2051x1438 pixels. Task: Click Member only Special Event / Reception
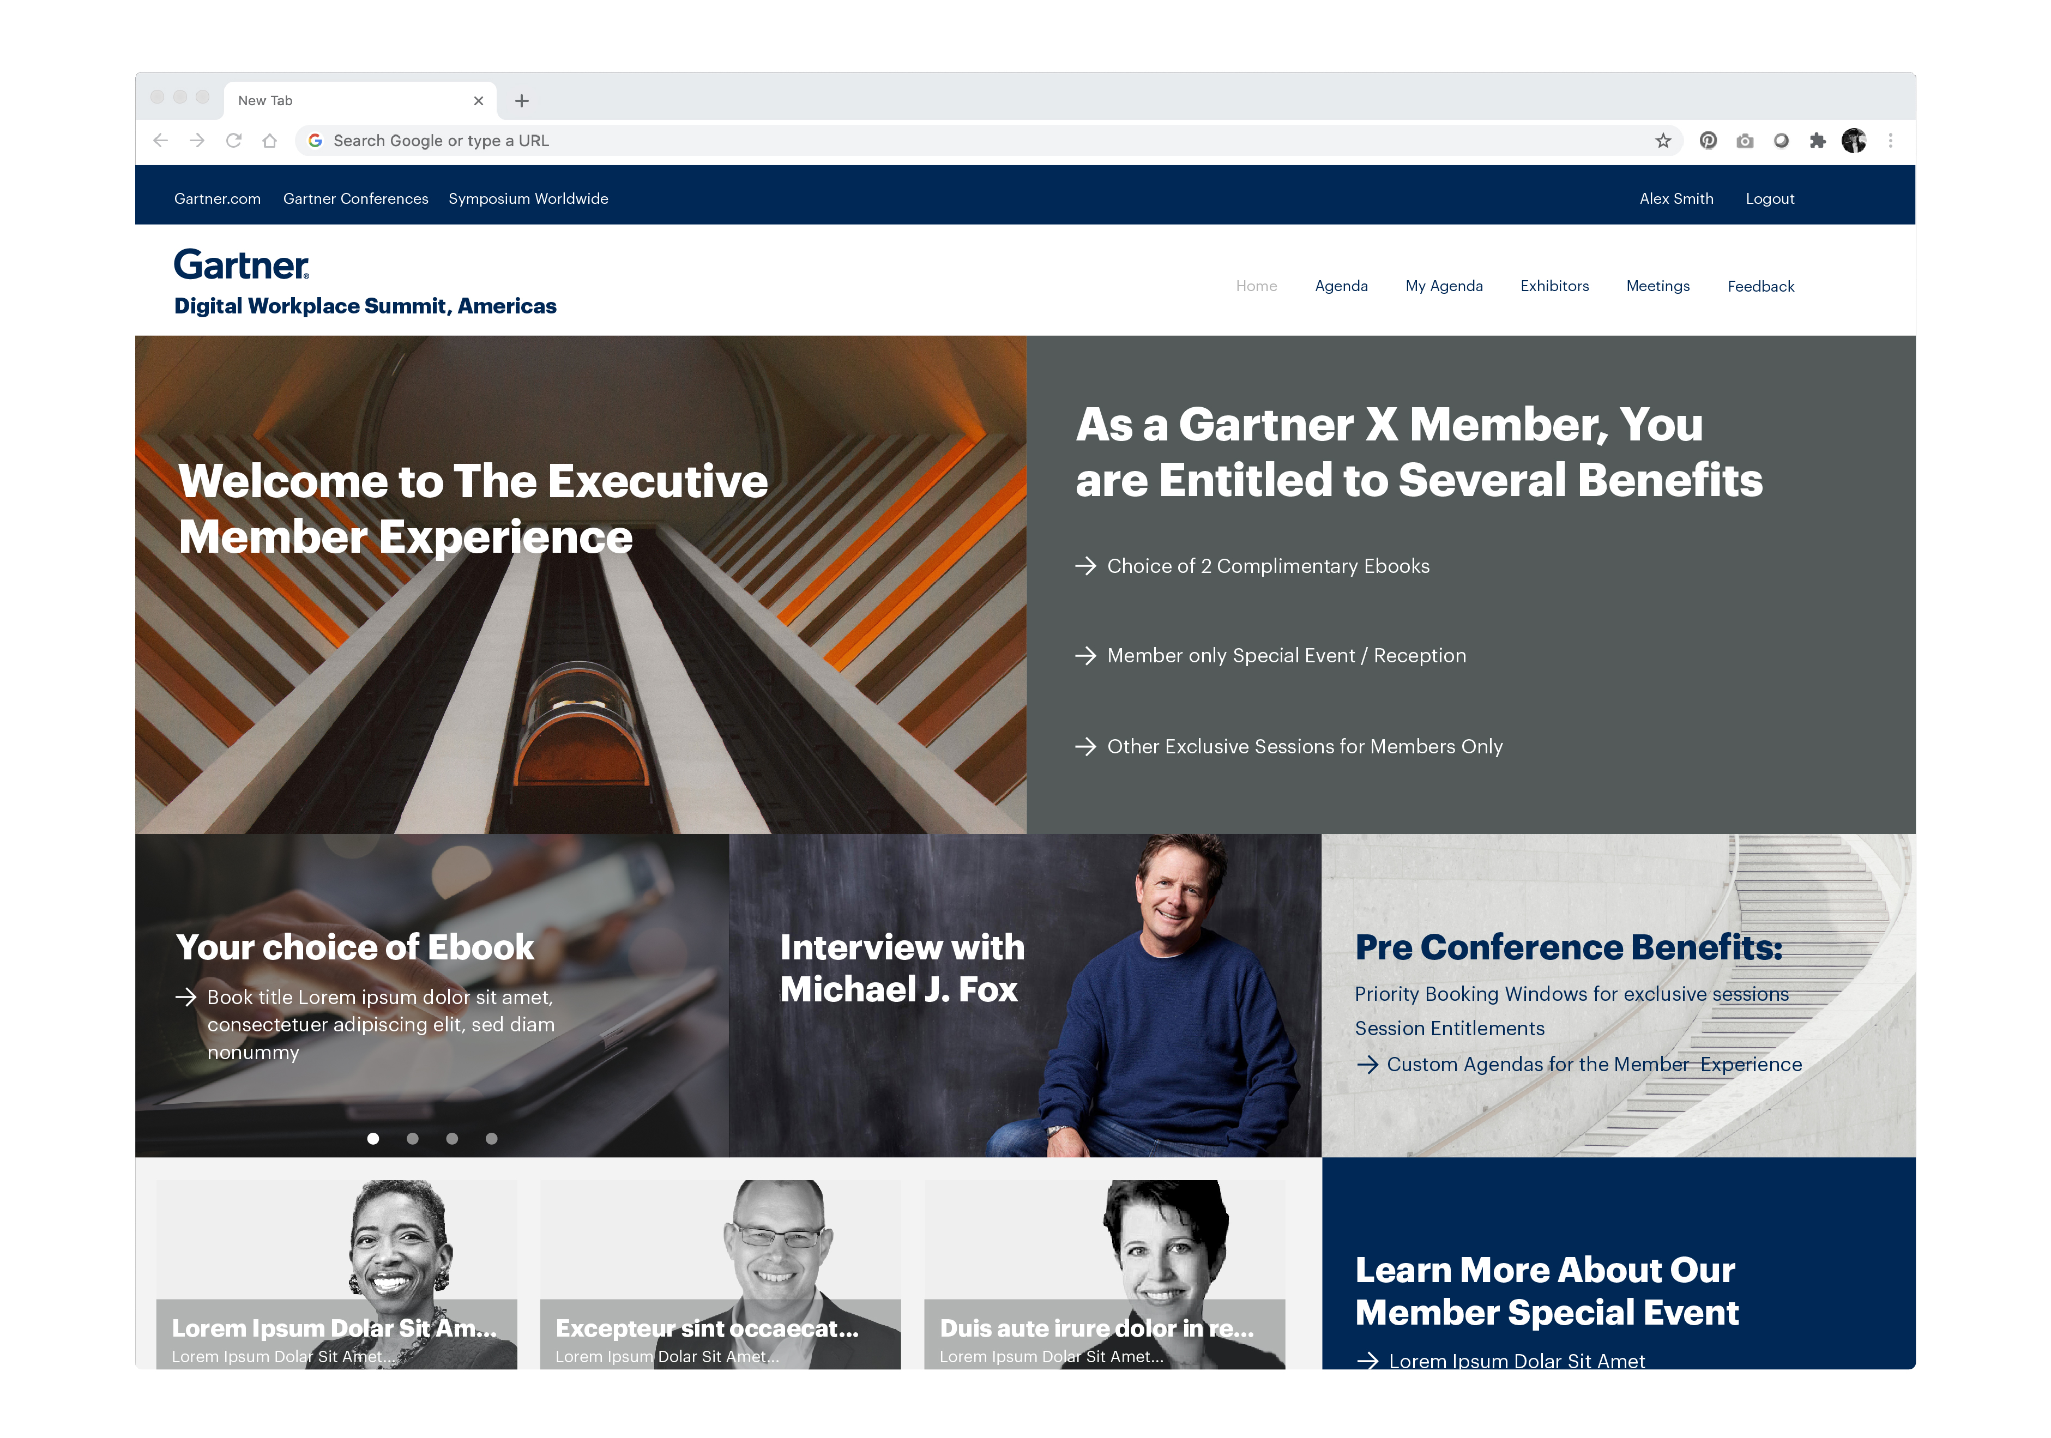(1286, 656)
